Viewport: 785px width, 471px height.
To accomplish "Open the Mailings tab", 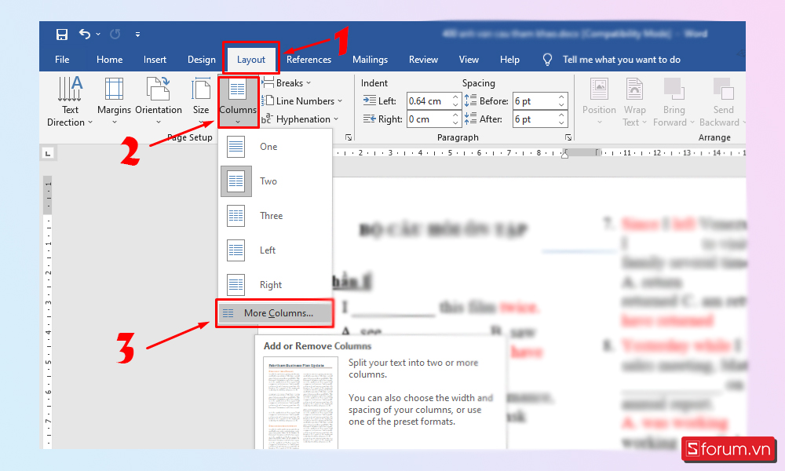I will click(x=370, y=60).
